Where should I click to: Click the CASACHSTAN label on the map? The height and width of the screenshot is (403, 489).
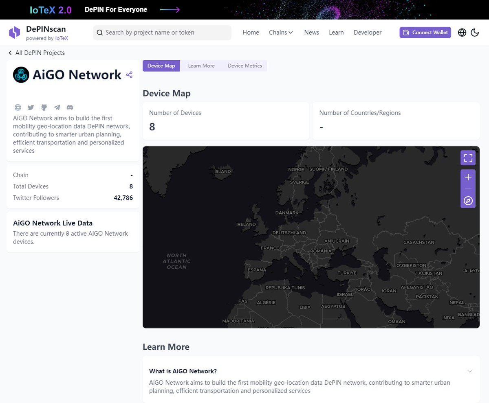(419, 243)
